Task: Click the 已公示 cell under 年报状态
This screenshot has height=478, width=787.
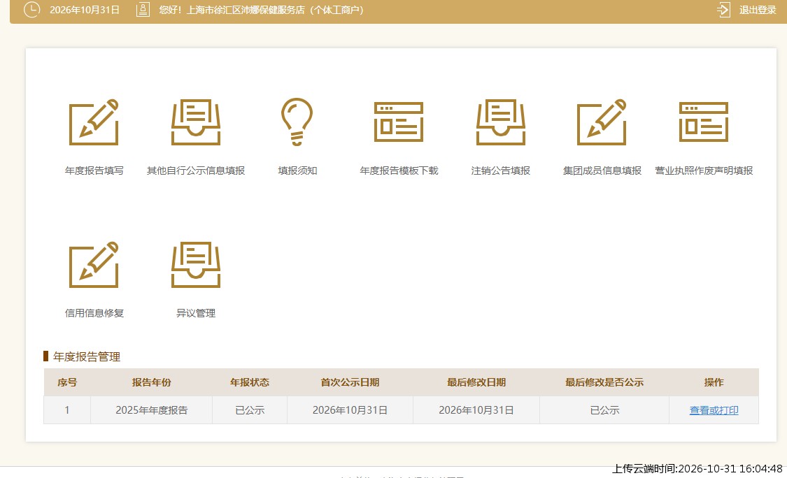Action: click(x=250, y=410)
